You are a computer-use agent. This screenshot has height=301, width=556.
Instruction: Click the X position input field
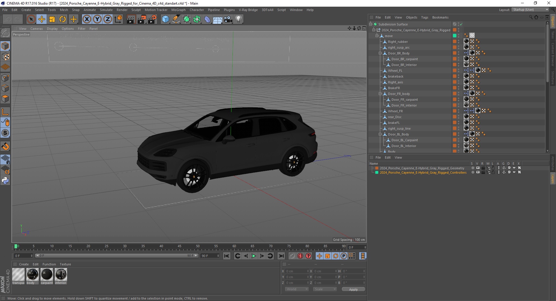click(x=297, y=271)
